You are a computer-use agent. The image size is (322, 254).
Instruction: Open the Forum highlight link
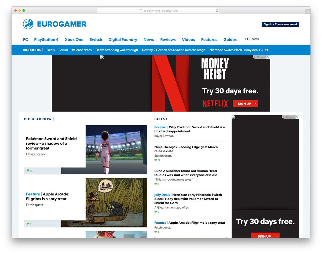click(x=63, y=50)
